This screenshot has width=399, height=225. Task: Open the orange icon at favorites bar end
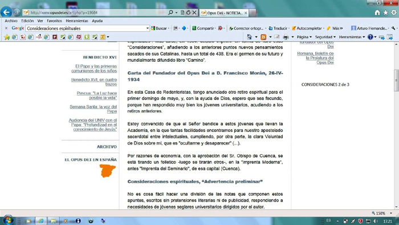[x=103, y=37]
